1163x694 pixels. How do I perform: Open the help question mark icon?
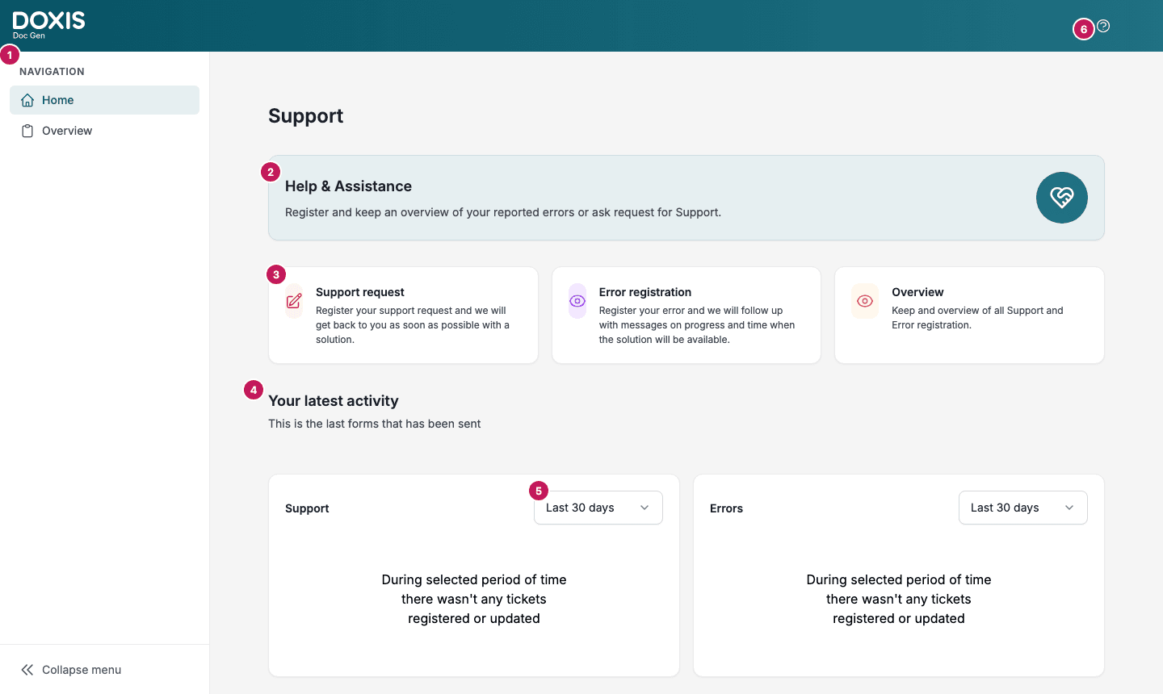[x=1103, y=26]
